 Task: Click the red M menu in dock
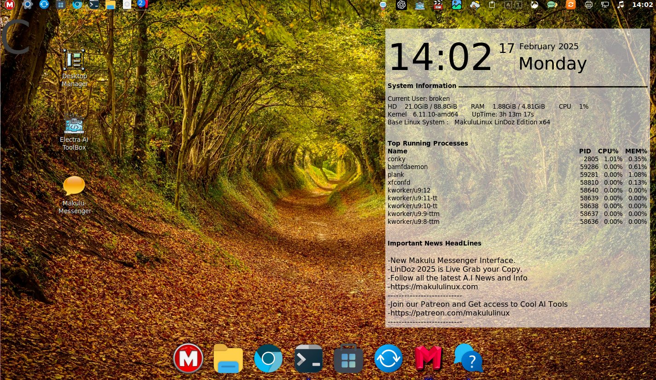click(x=188, y=358)
